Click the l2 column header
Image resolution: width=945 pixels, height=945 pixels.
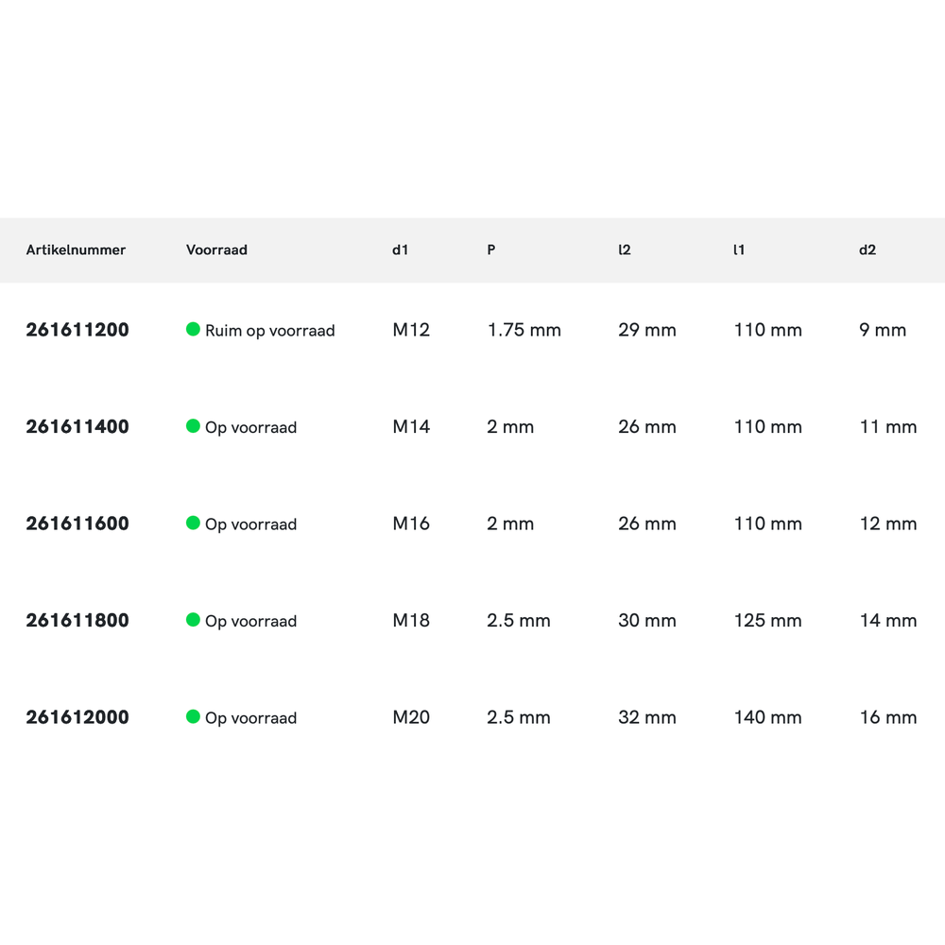625,250
